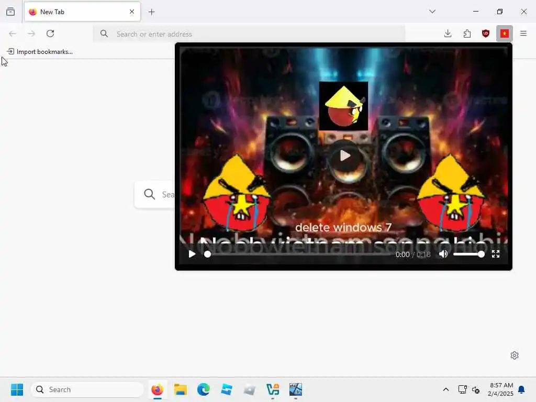Show hidden system tray icons chevron
This screenshot has height=402, width=536.
(x=446, y=389)
